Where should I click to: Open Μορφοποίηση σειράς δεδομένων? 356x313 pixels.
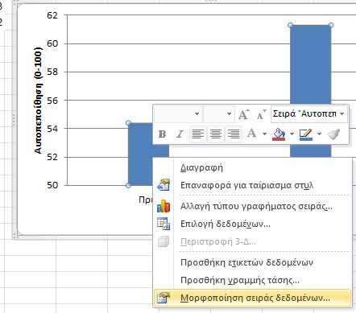[x=253, y=298]
